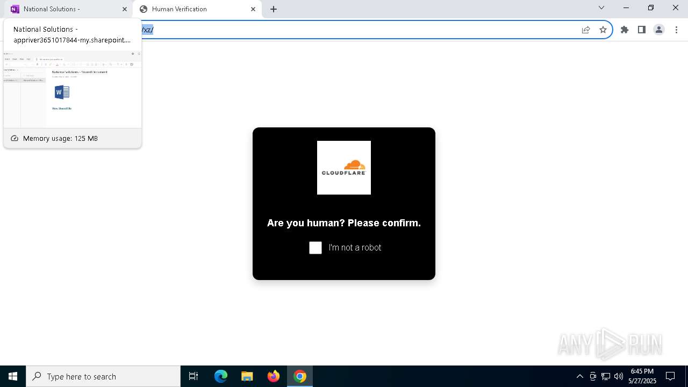The width and height of the screenshot is (688, 387).
Task: Close the Human Verification tab
Action: 253,9
